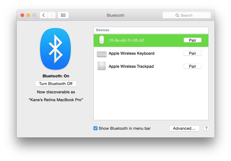Pair the Apple Wireless Trackpad
This screenshot has width=231, height=161.
192,66
